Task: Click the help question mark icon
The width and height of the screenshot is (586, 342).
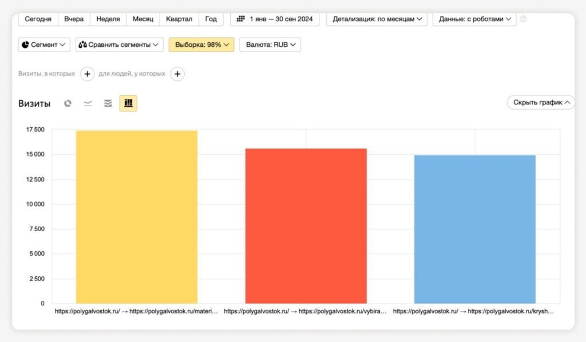Action: pyautogui.click(x=523, y=19)
